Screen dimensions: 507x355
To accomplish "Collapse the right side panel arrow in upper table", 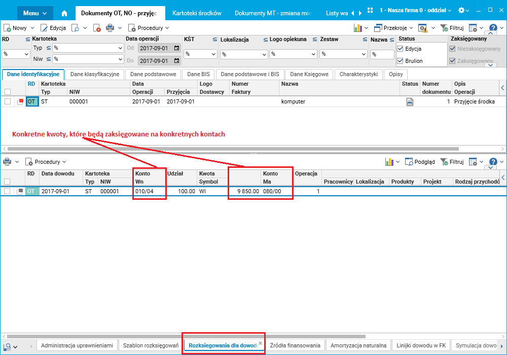I will [x=502, y=88].
